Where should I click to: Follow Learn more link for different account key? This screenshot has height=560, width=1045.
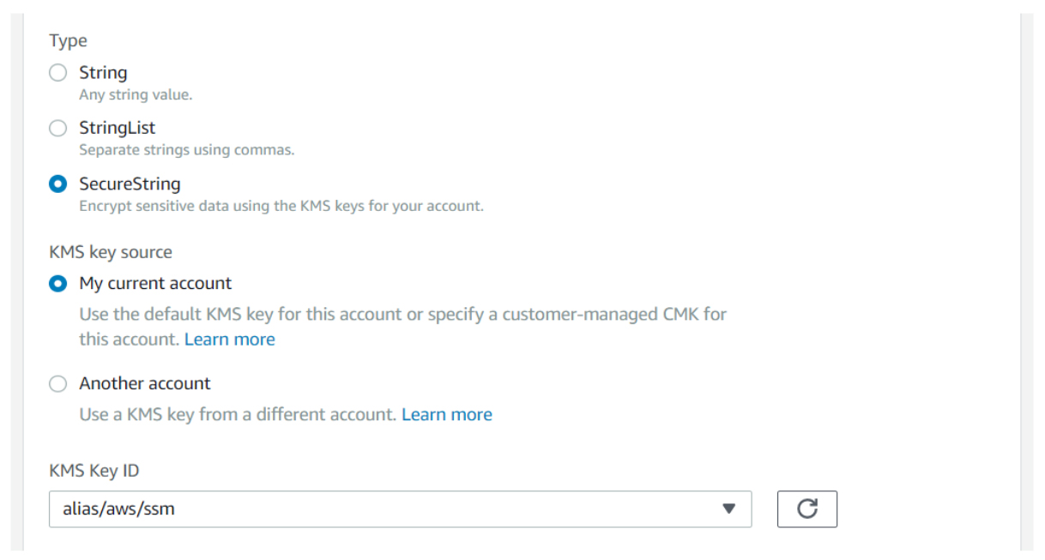(x=446, y=414)
